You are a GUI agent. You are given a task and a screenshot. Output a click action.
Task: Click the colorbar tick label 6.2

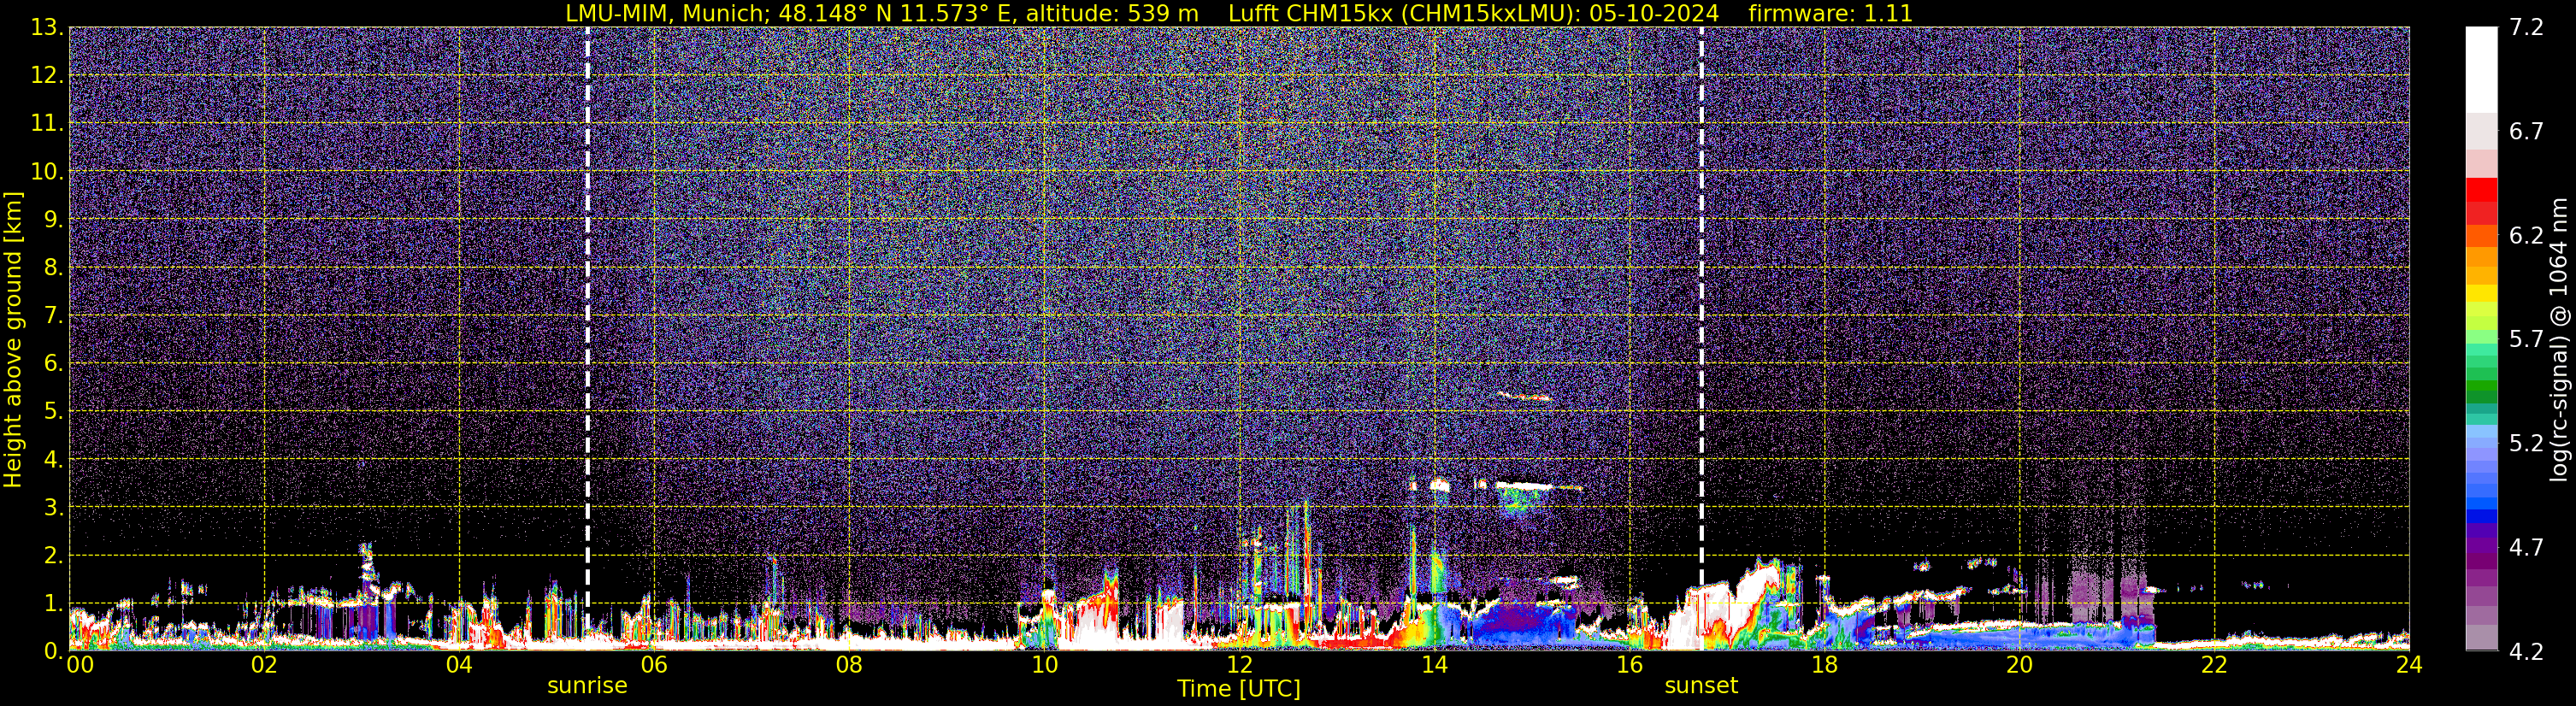point(2526,236)
